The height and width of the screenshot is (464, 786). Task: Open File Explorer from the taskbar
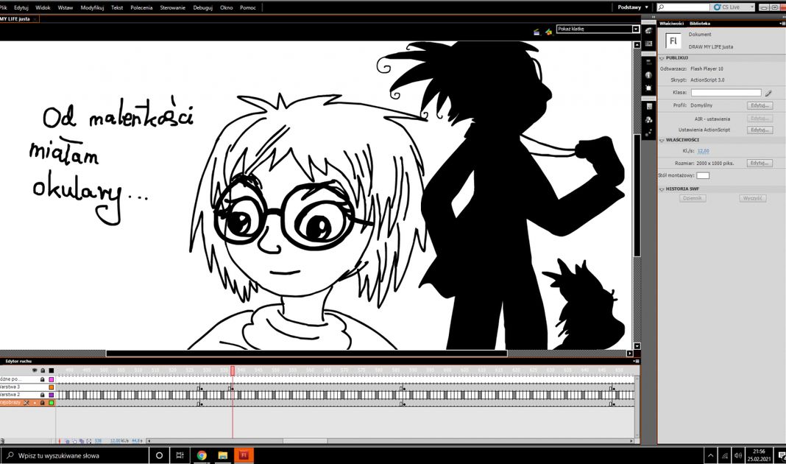point(222,455)
